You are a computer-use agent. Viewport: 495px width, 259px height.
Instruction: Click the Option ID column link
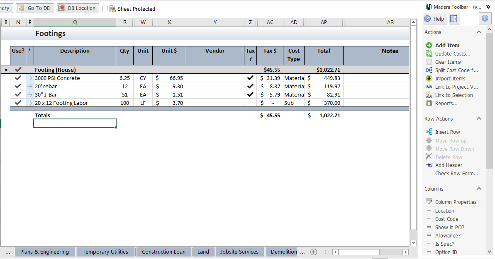pos(446,252)
